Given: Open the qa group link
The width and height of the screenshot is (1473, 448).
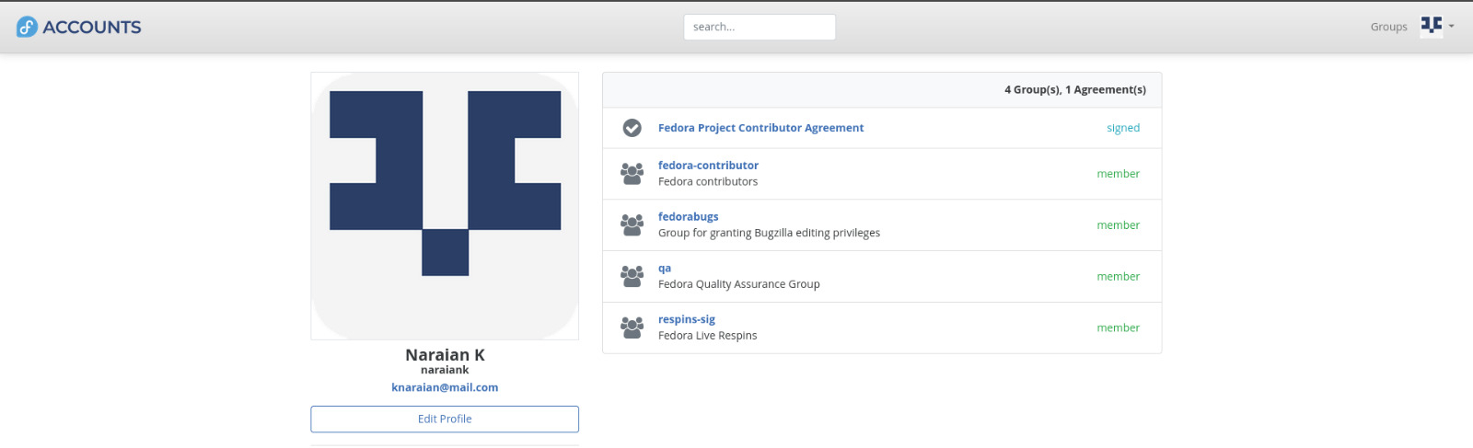Looking at the screenshot, I should (665, 269).
